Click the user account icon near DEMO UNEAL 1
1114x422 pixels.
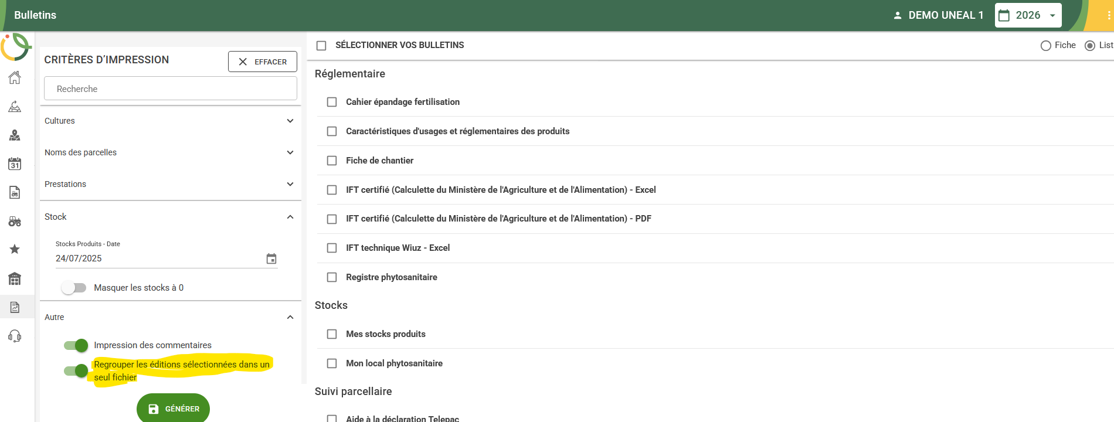(898, 15)
